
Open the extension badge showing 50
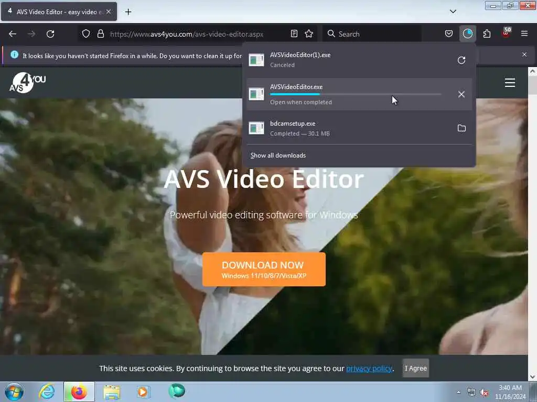[506, 33]
